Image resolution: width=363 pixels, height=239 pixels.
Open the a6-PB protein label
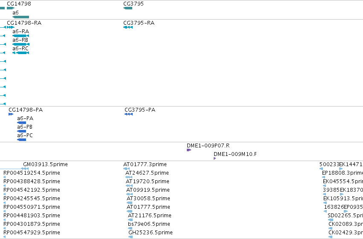click(x=25, y=127)
